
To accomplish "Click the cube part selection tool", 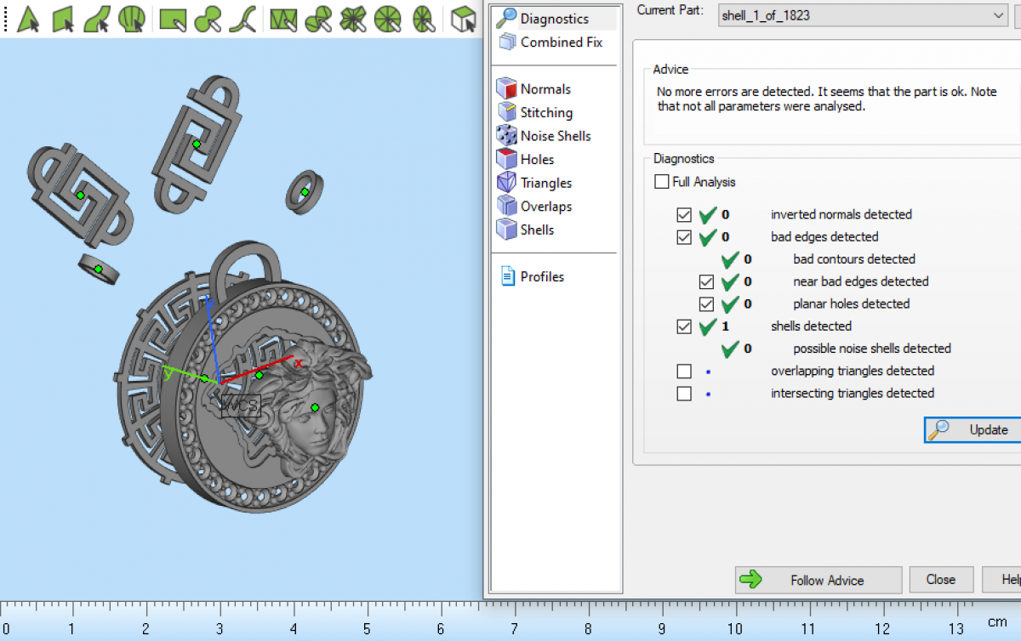I will [463, 19].
